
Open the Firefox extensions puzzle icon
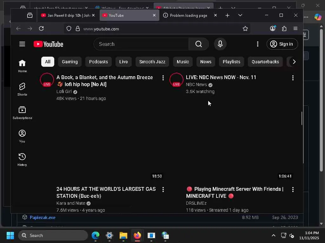click(x=284, y=28)
